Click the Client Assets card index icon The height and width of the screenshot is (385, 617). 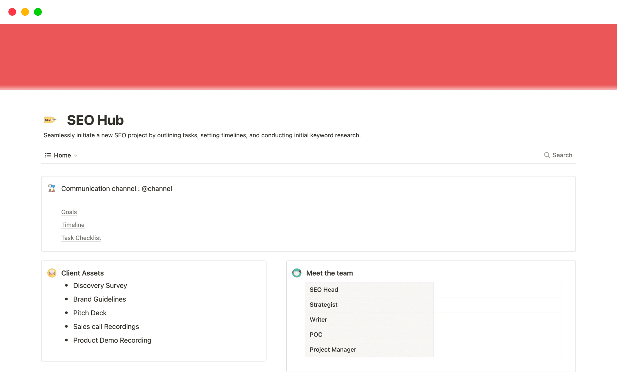coord(51,273)
